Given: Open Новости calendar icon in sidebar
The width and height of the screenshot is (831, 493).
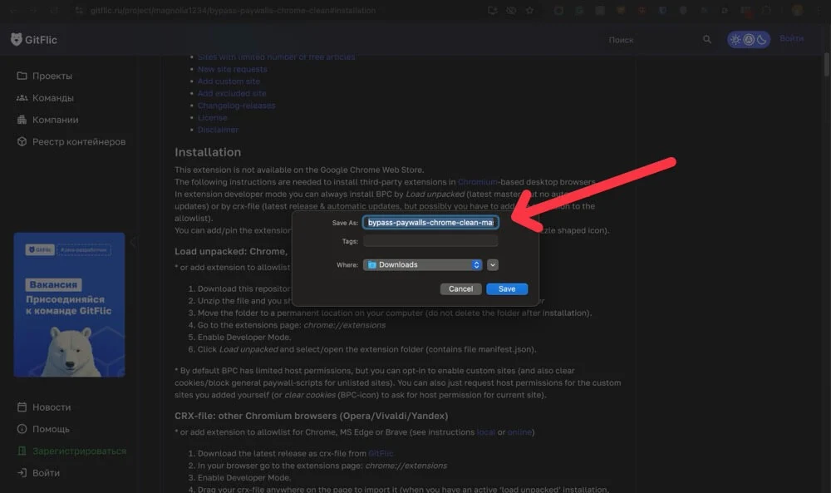Looking at the screenshot, I should click(x=22, y=407).
